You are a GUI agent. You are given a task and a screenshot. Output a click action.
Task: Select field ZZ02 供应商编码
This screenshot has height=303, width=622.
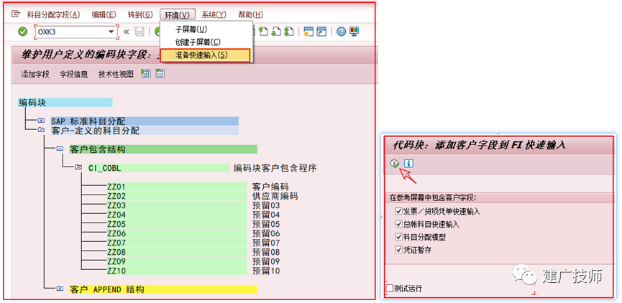click(x=176, y=196)
